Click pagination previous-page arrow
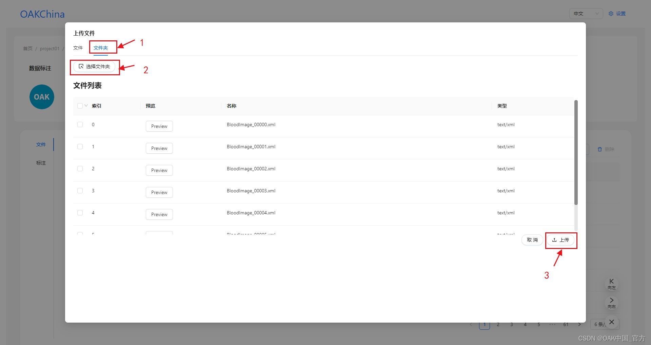 pos(471,324)
